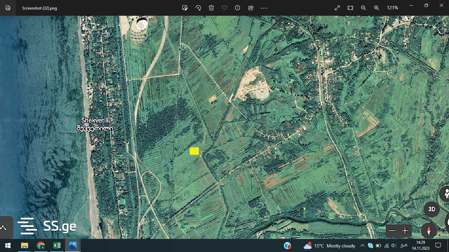Click the Shekvetili place label

pyautogui.click(x=95, y=124)
